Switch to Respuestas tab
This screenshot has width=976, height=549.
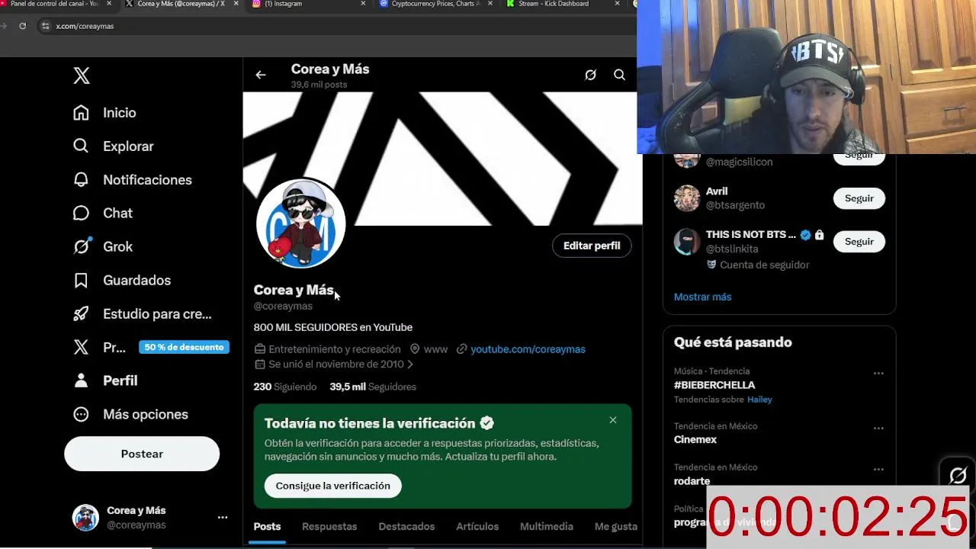[329, 526]
